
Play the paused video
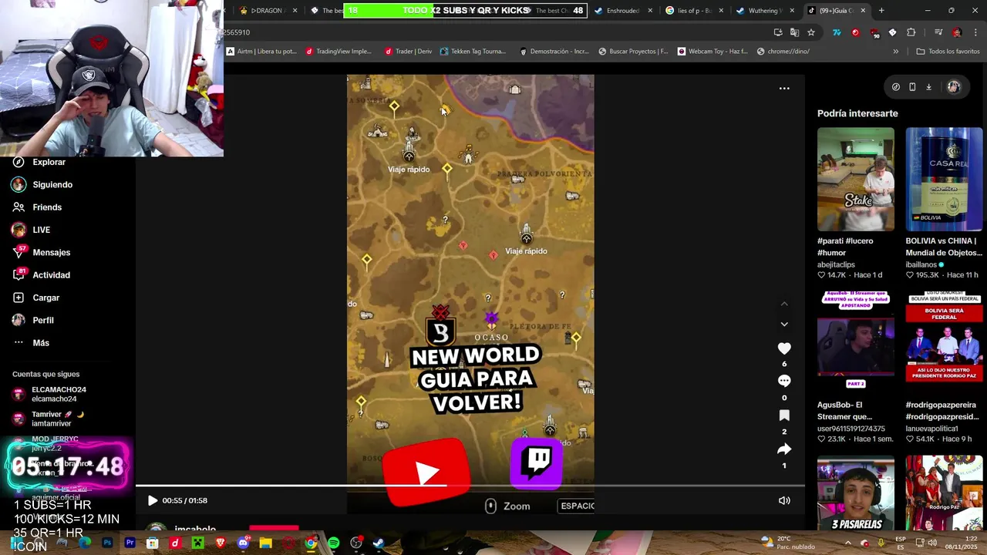tap(152, 500)
